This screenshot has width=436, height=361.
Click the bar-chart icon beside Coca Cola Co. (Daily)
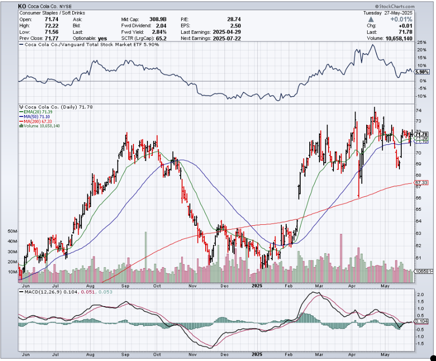coord(21,107)
